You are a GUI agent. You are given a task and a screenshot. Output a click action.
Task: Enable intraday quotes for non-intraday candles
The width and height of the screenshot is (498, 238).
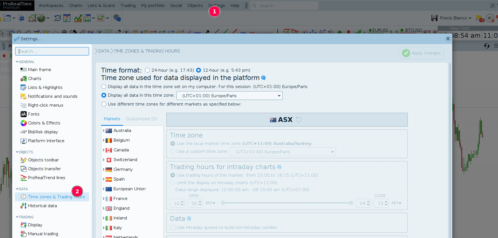click(173, 227)
